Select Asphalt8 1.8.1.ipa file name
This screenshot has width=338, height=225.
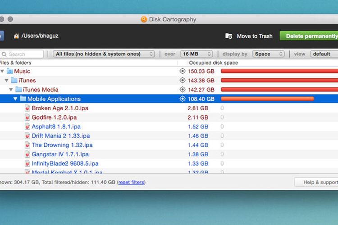click(x=56, y=126)
